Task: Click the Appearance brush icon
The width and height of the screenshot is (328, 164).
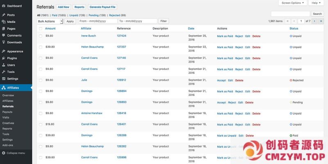Action: click(x=3, y=51)
